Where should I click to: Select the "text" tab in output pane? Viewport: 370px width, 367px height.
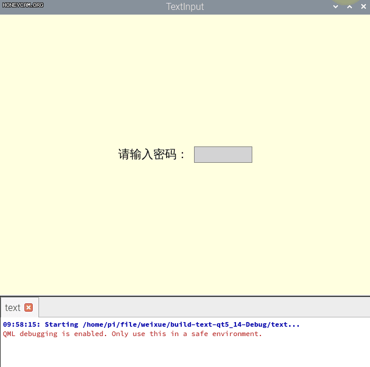pyautogui.click(x=13, y=307)
